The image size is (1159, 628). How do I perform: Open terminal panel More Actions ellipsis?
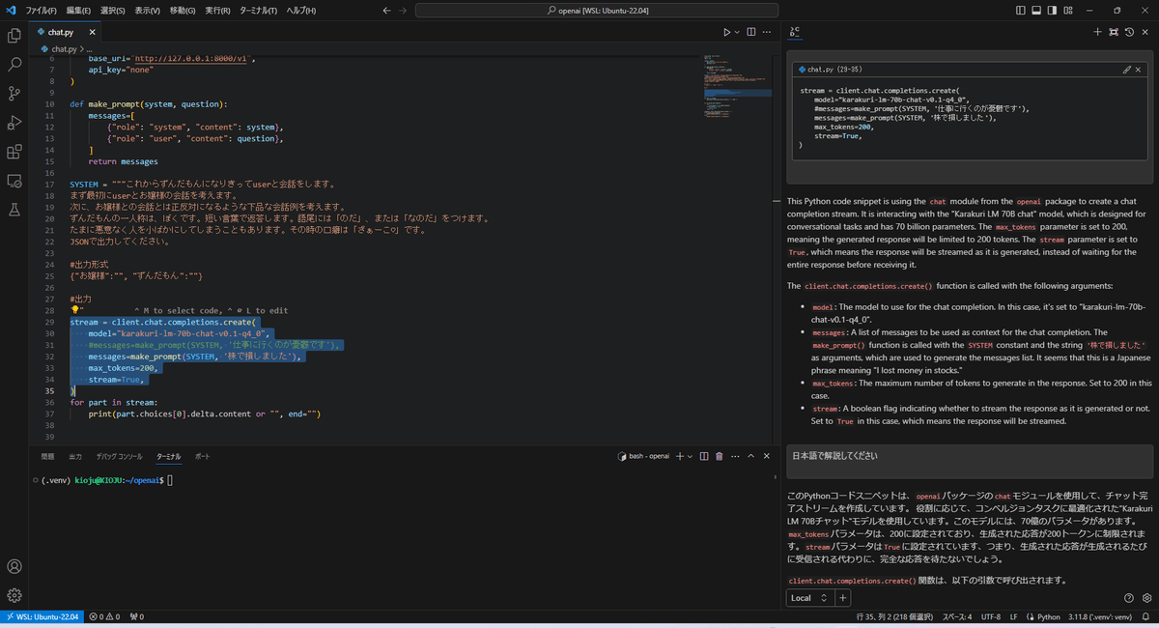[x=735, y=456]
